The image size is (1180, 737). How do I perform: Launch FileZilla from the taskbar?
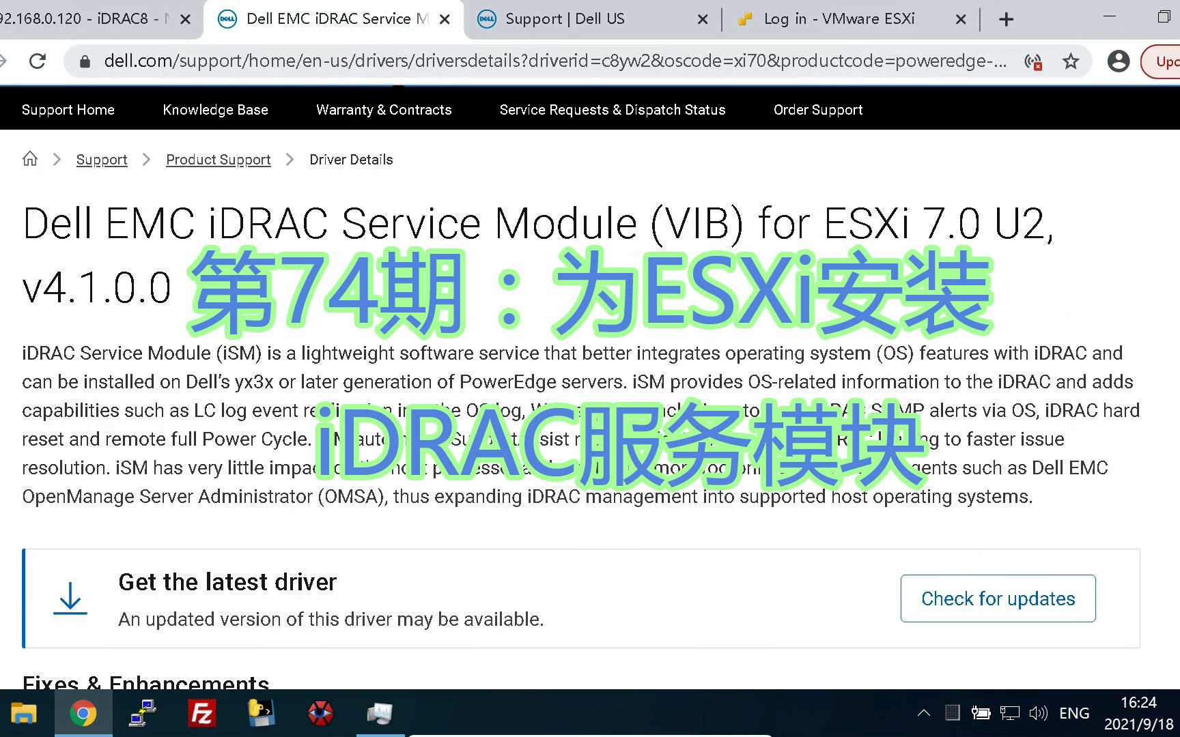coord(202,714)
